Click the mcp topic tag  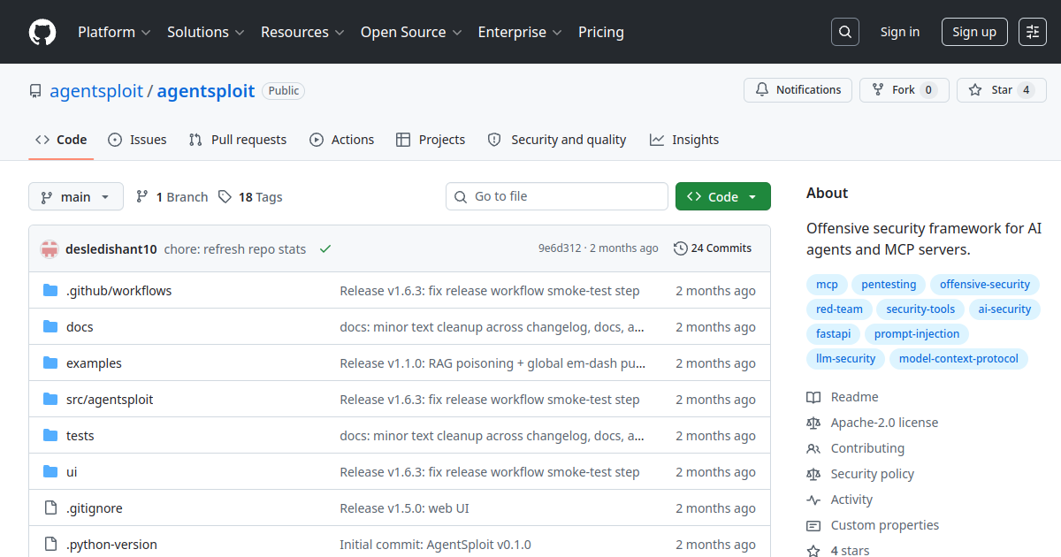pyautogui.click(x=827, y=285)
